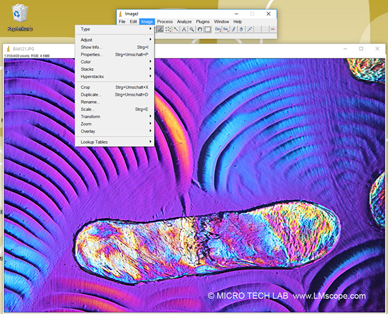Image resolution: width=388 pixels, height=314 pixels.
Task: Select the Multi-point tool
Action: tap(168, 29)
